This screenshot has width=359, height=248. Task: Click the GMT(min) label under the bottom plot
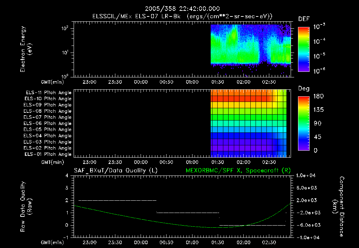(x=53, y=242)
